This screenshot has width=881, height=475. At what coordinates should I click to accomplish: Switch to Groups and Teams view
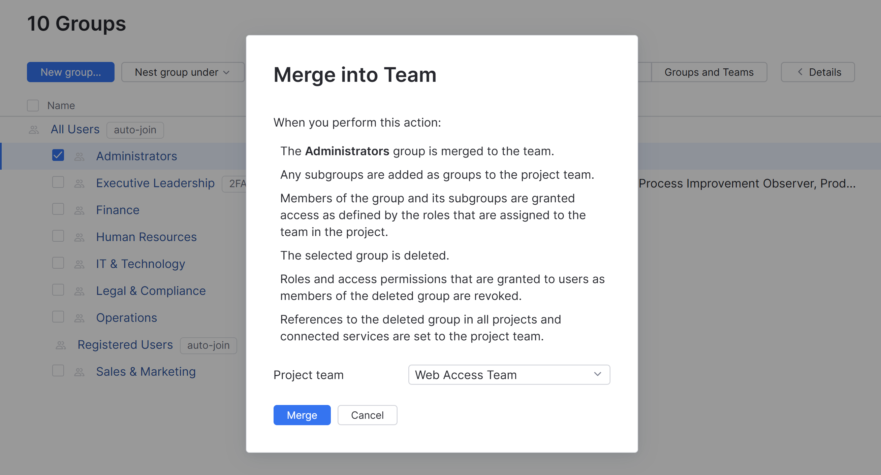(709, 72)
